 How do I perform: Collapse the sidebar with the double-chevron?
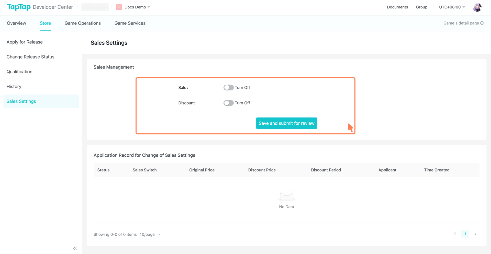pyautogui.click(x=75, y=248)
